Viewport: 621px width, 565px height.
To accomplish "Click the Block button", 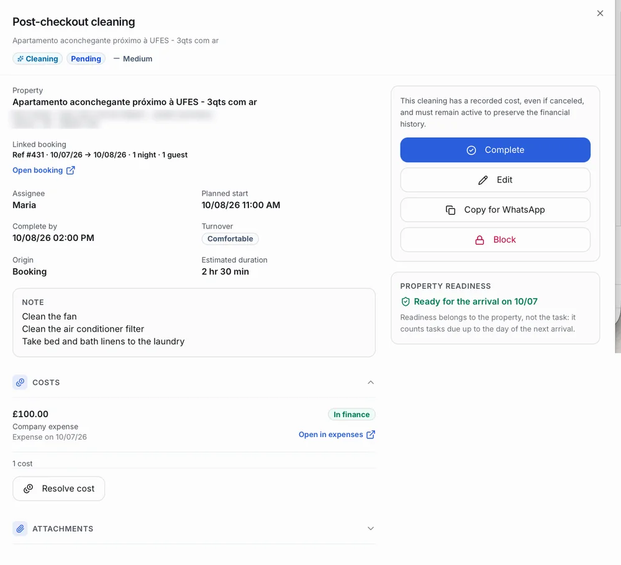I will 495,240.
